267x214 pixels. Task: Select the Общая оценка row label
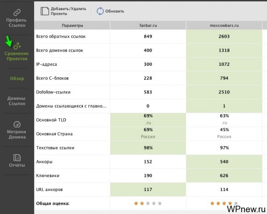(x=53, y=203)
